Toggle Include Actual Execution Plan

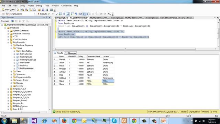72,14
